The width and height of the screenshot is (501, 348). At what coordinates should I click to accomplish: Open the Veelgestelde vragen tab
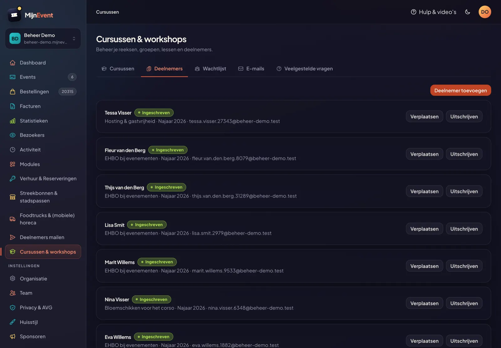(305, 69)
